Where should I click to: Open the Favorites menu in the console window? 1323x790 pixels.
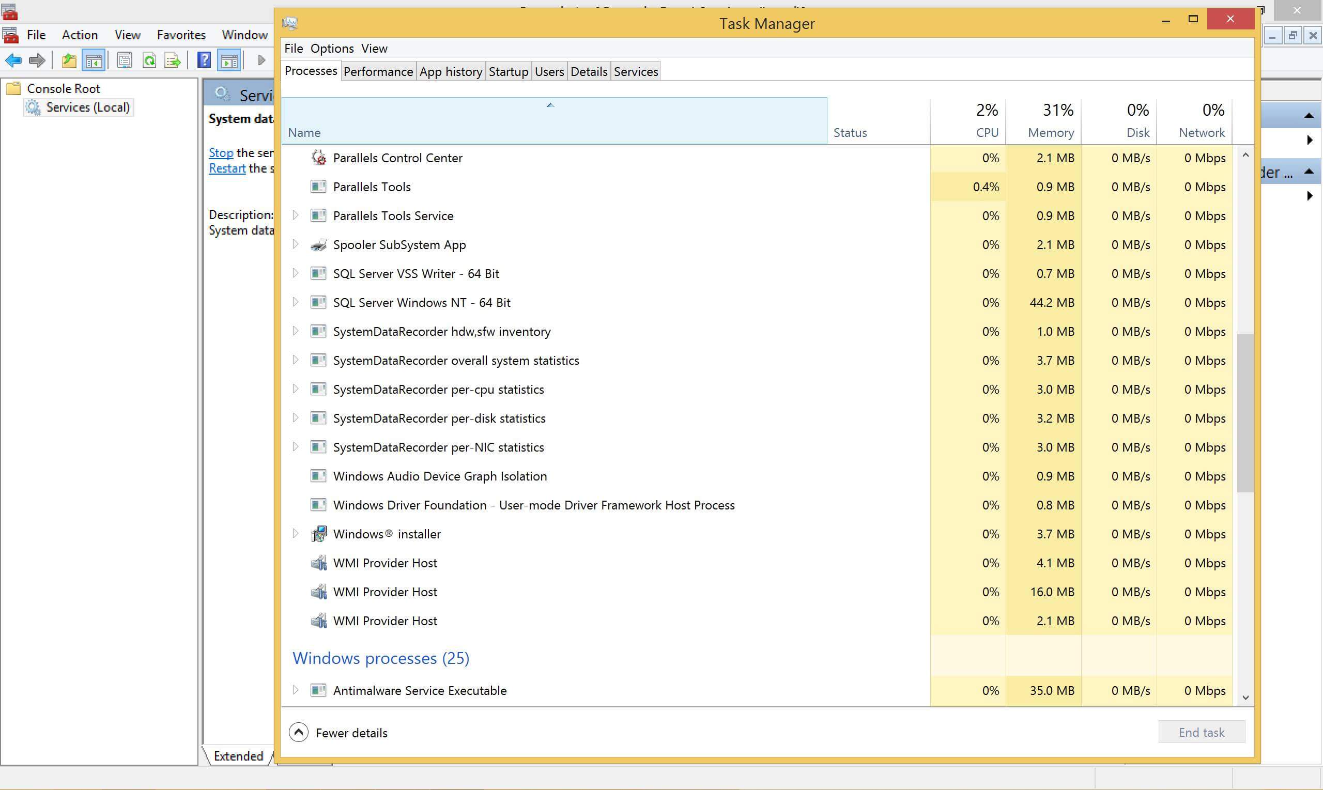click(181, 35)
